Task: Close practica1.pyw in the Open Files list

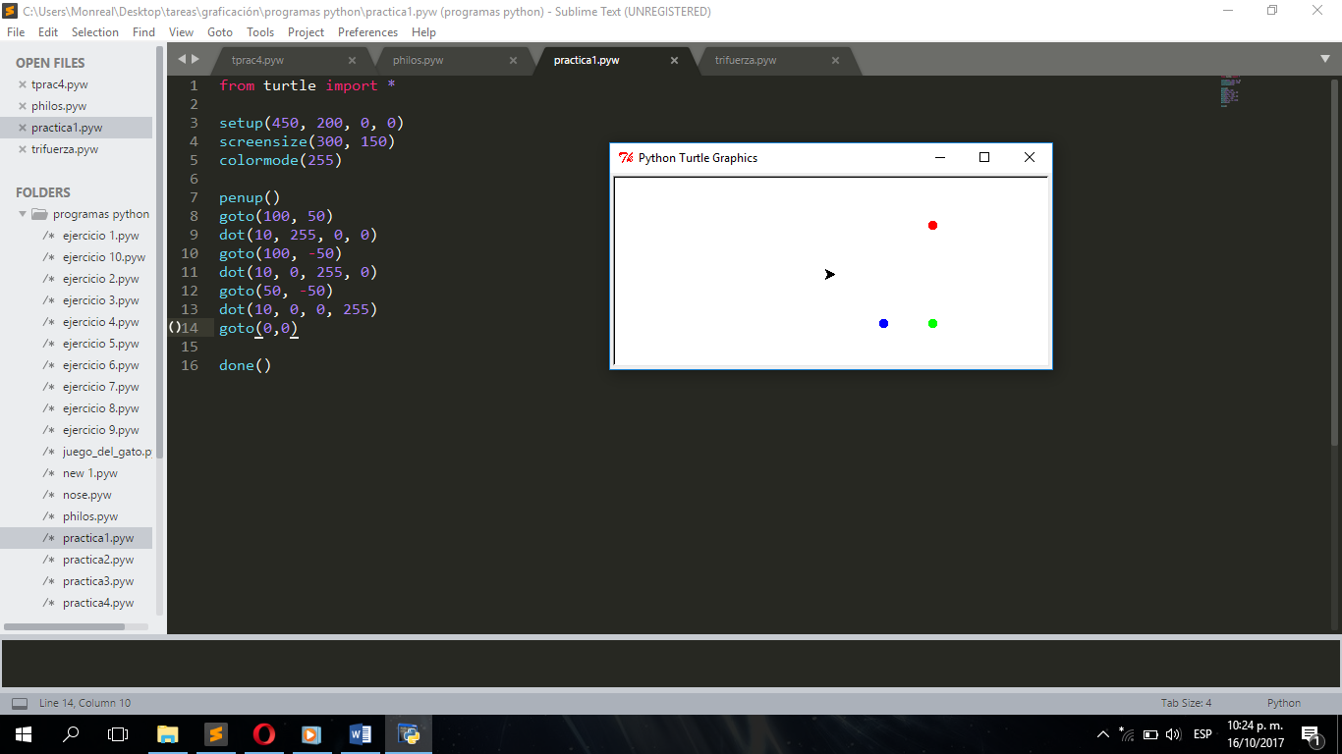Action: (x=23, y=128)
